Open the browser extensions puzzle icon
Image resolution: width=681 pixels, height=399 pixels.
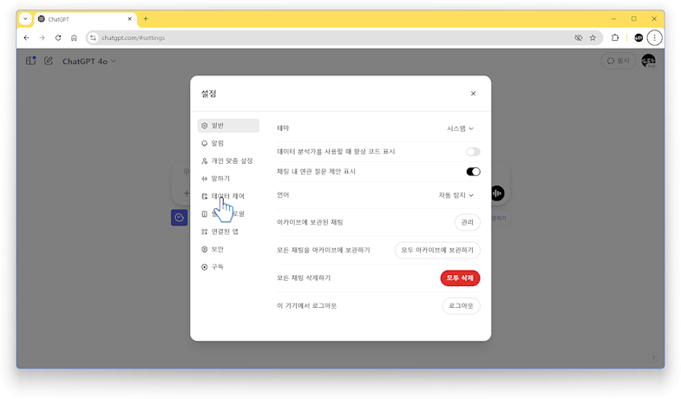[x=615, y=38]
